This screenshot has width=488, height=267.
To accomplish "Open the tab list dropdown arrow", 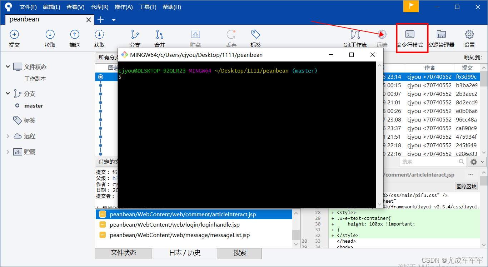I will point(114,20).
